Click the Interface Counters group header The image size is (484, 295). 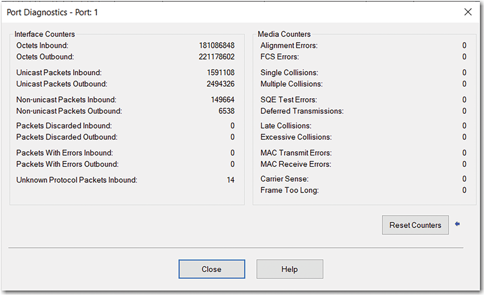[x=44, y=34]
